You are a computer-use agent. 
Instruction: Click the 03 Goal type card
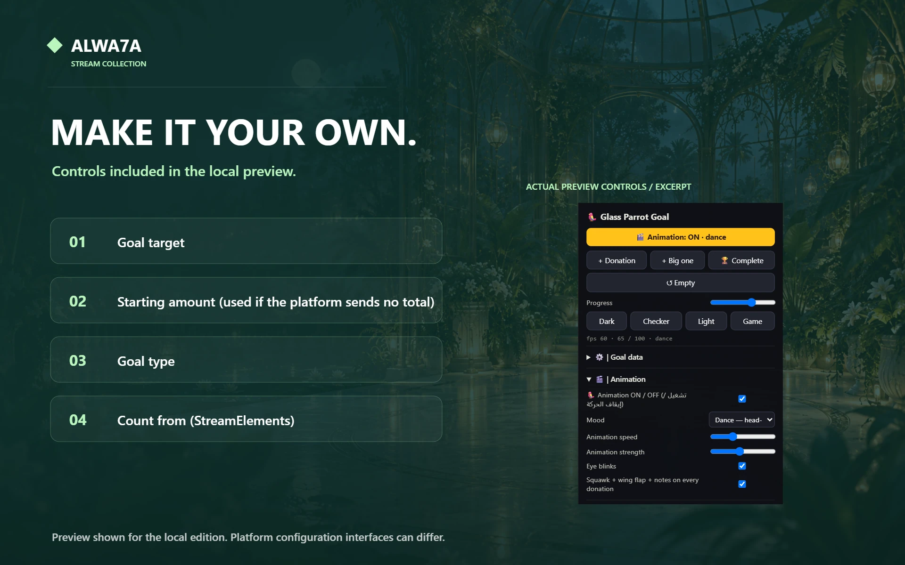[246, 360]
